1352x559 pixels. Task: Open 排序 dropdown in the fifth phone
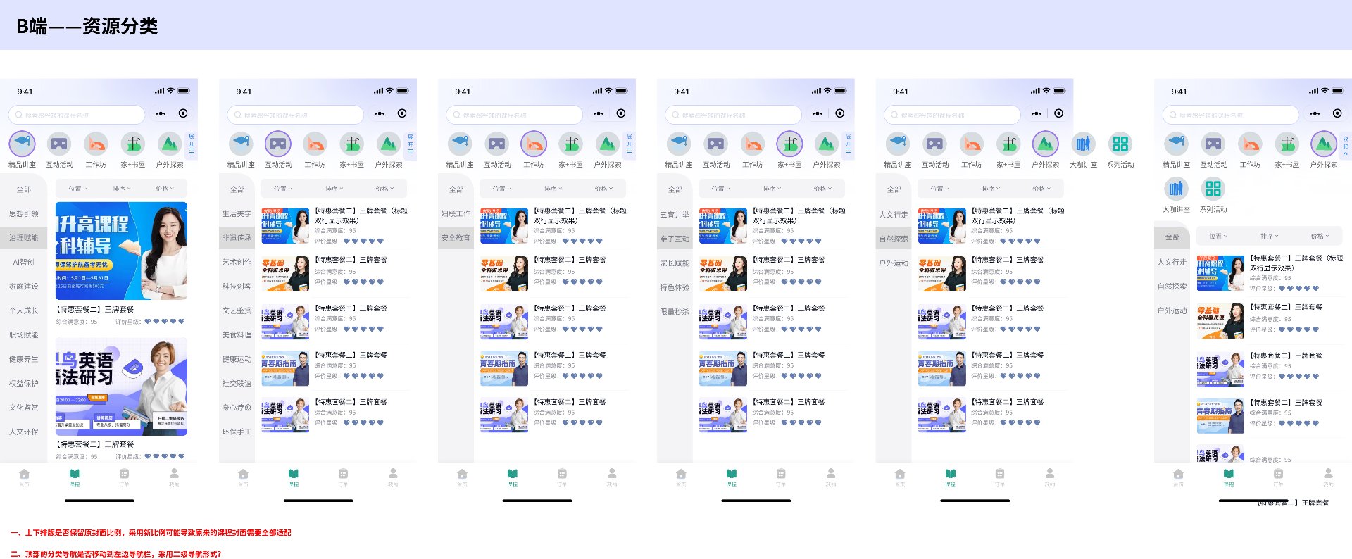pos(991,189)
